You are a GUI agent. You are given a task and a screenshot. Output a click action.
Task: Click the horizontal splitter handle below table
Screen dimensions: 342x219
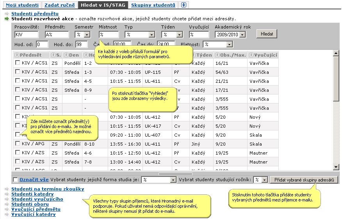(x=176, y=174)
